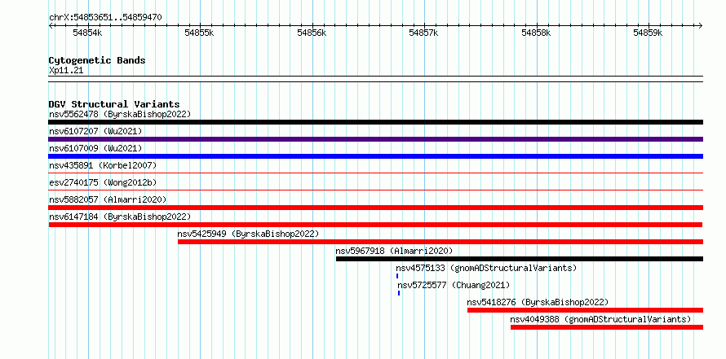Open the nsv4575133 (gnomADStructuralVariants) label
726x359 pixels.
pos(486,268)
